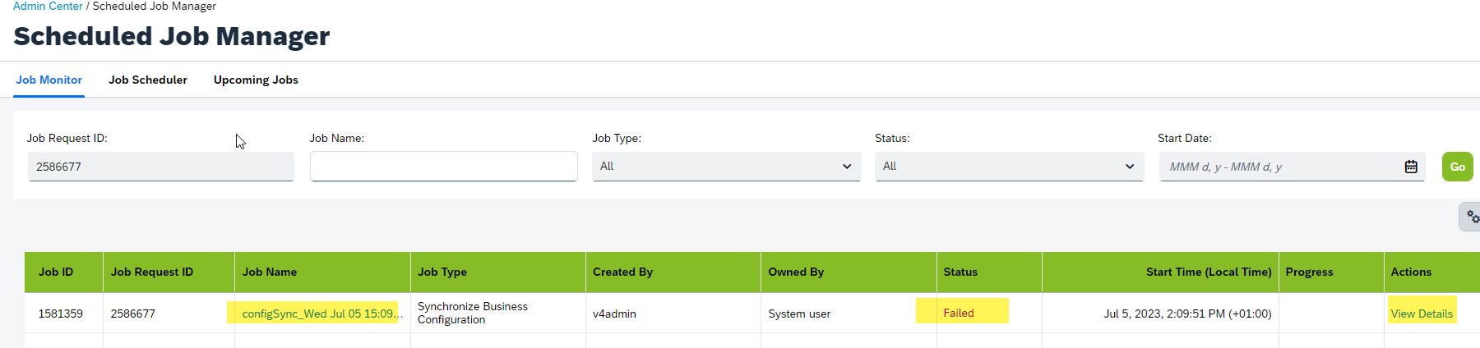The image size is (1480, 348).
Task: Select the Job Monitor tab
Action: click(x=49, y=80)
